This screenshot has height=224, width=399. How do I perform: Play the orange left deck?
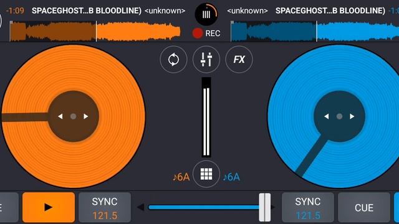tap(49, 207)
